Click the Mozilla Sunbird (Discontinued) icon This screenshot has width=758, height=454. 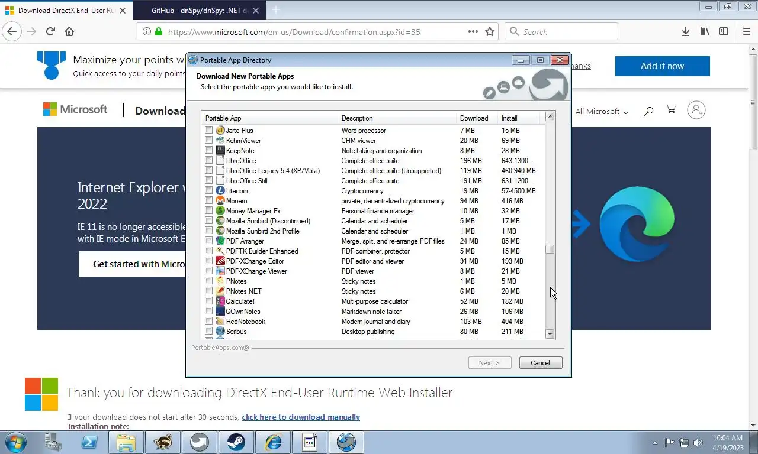tap(220, 221)
